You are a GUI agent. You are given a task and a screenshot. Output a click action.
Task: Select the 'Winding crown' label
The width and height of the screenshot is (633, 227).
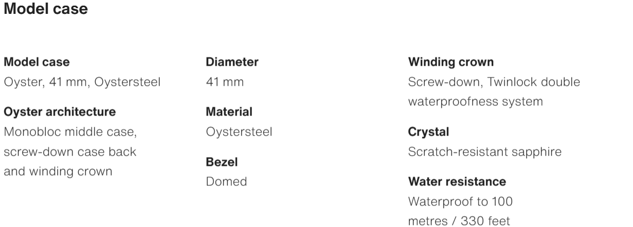click(x=451, y=62)
